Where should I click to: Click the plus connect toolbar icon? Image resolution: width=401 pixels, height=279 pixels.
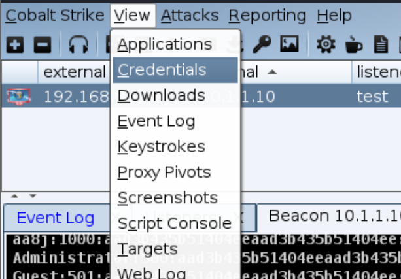tap(15, 44)
